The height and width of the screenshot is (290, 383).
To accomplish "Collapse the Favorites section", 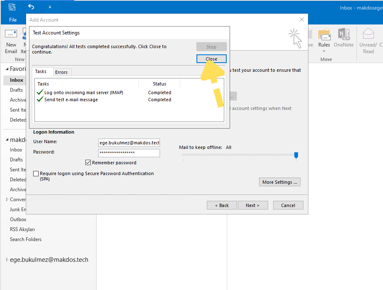I will 7,69.
